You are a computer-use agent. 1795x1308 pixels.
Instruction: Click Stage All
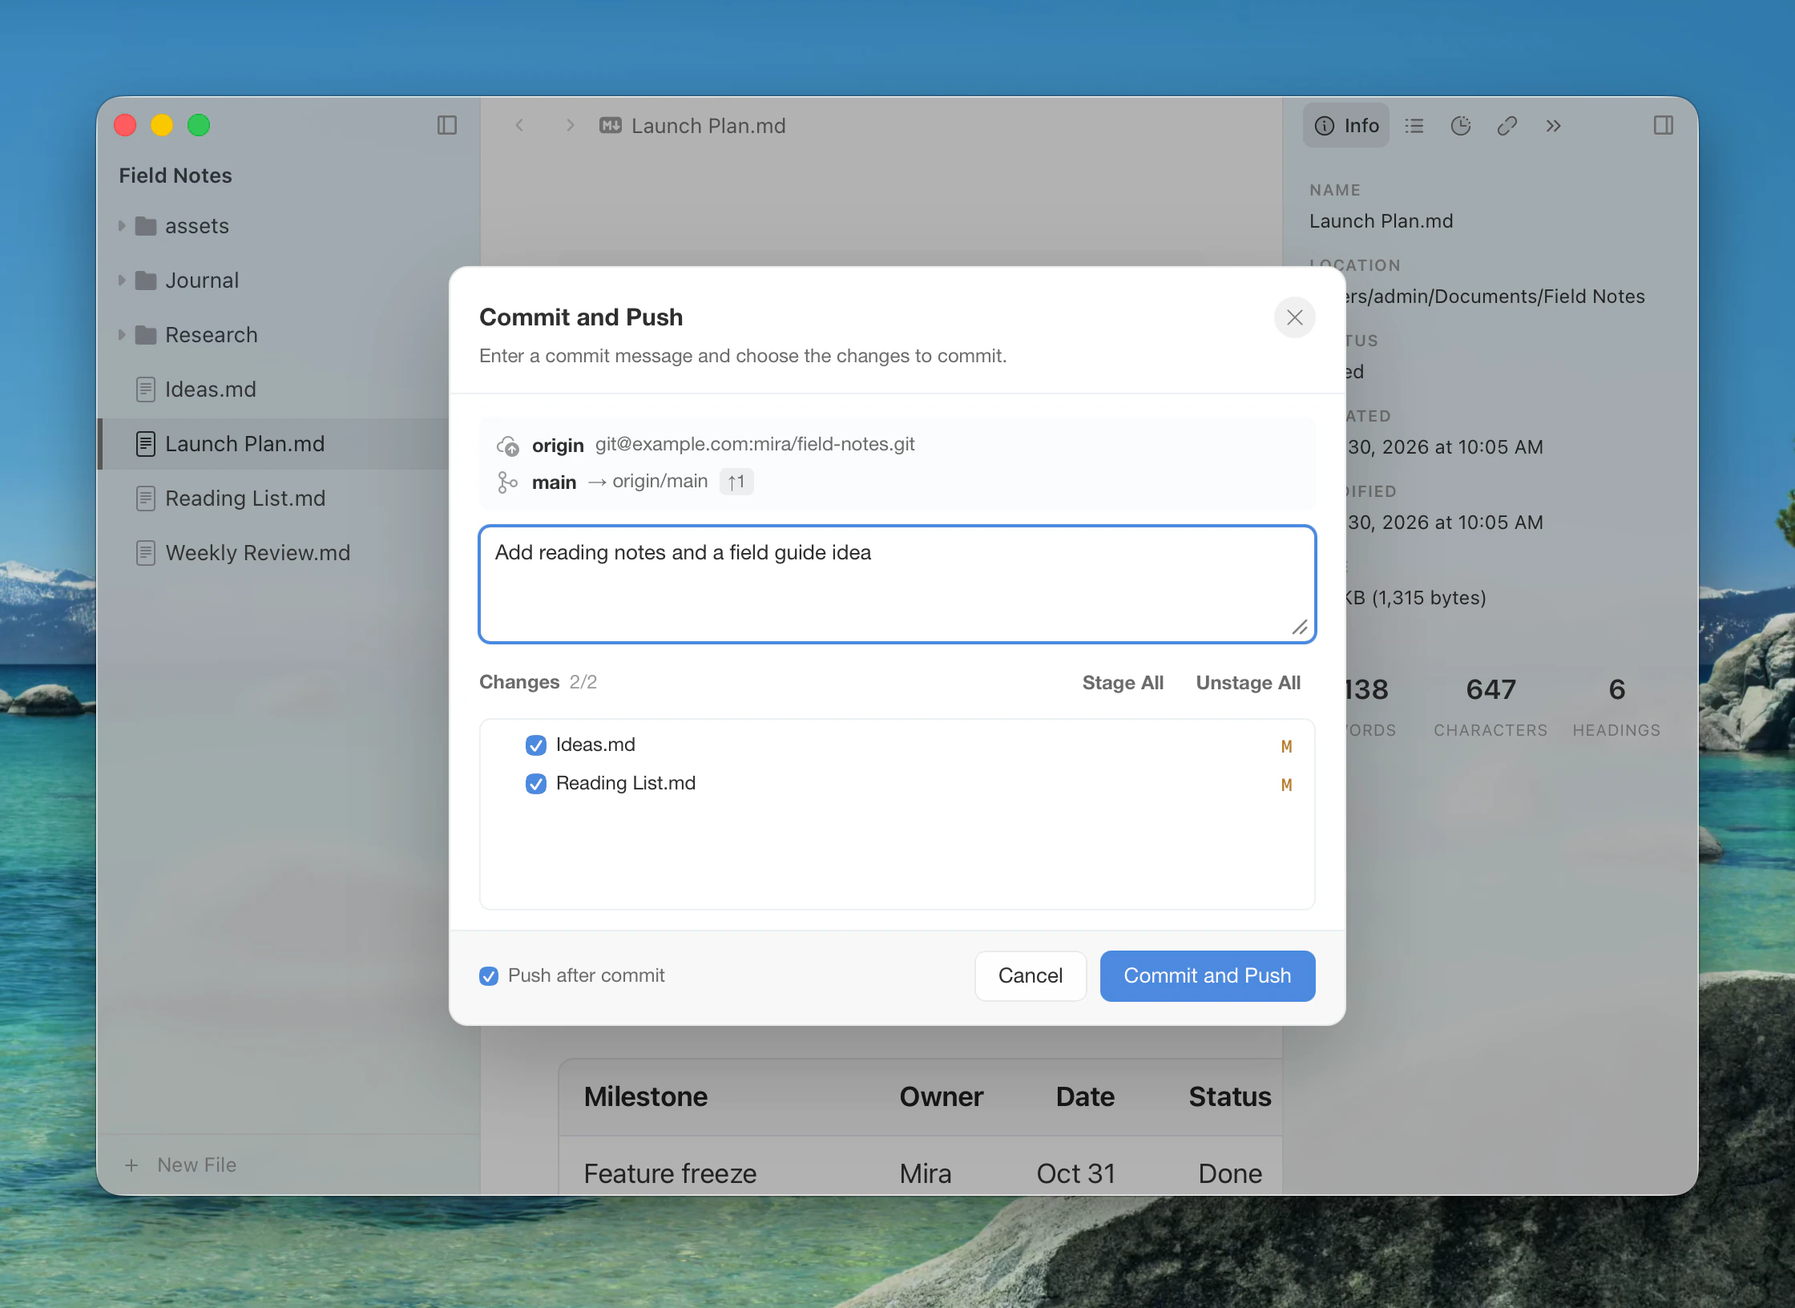tap(1123, 682)
